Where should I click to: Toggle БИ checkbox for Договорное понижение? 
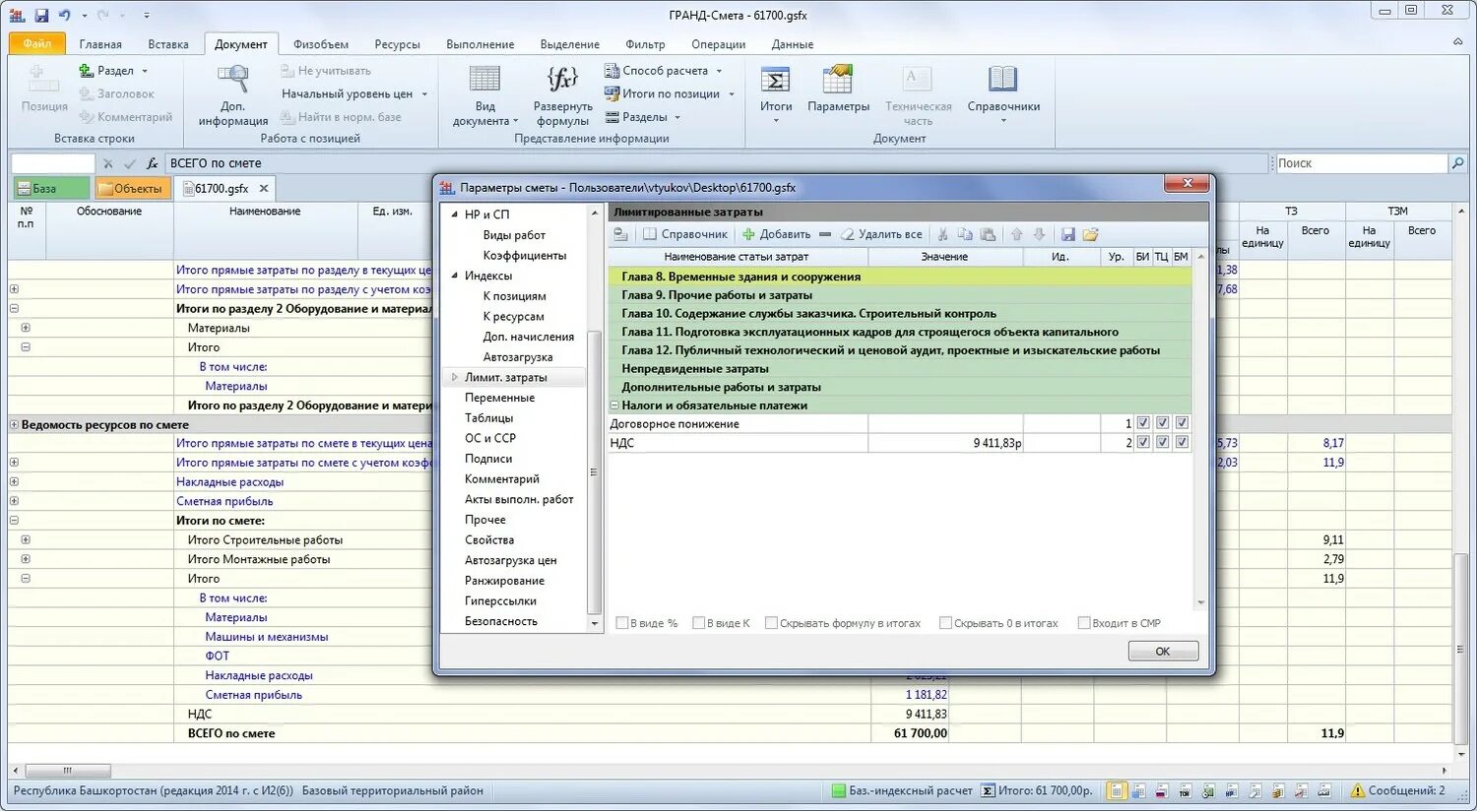point(1142,423)
